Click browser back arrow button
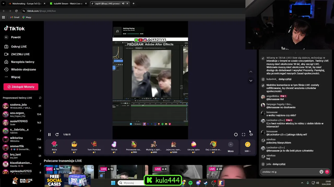The width and height of the screenshot is (334, 187). 4,11
